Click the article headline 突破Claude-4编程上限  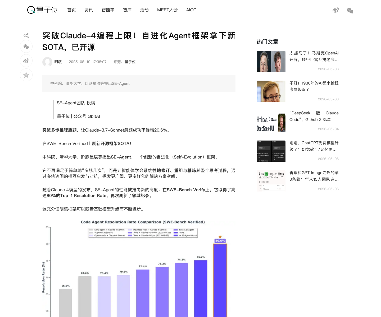click(x=139, y=41)
